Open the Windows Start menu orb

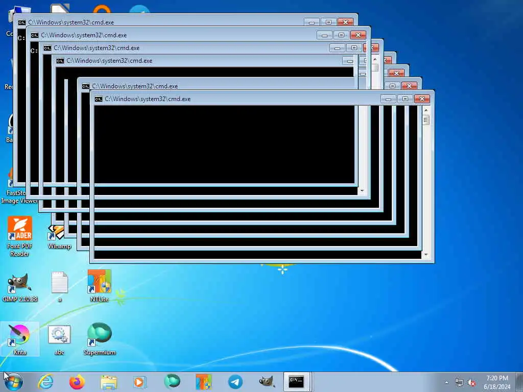tap(13, 382)
